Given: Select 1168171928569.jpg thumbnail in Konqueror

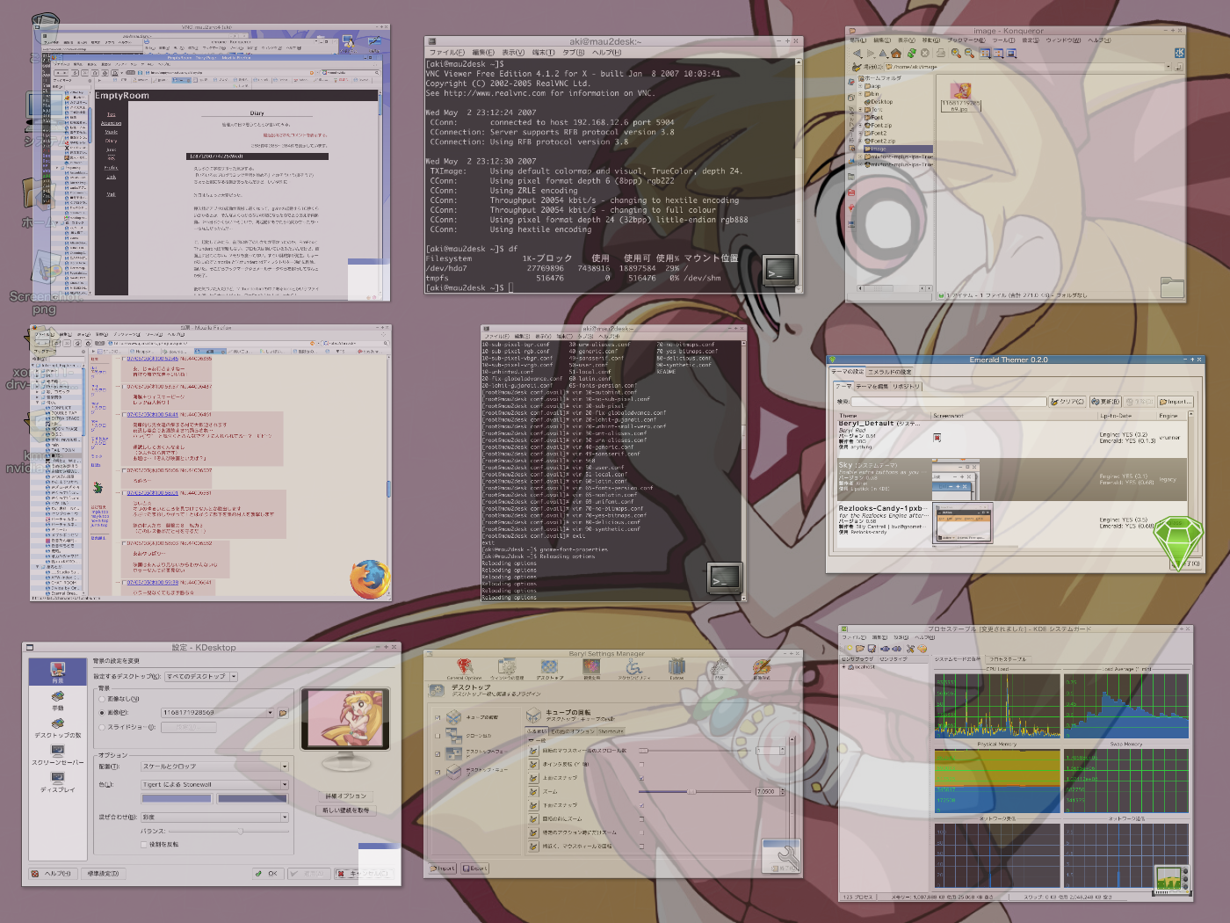Looking at the screenshot, I should [x=960, y=91].
